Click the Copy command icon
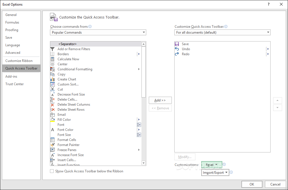Image resolution: width=288 pixels, height=190 pixels. coord(52,74)
